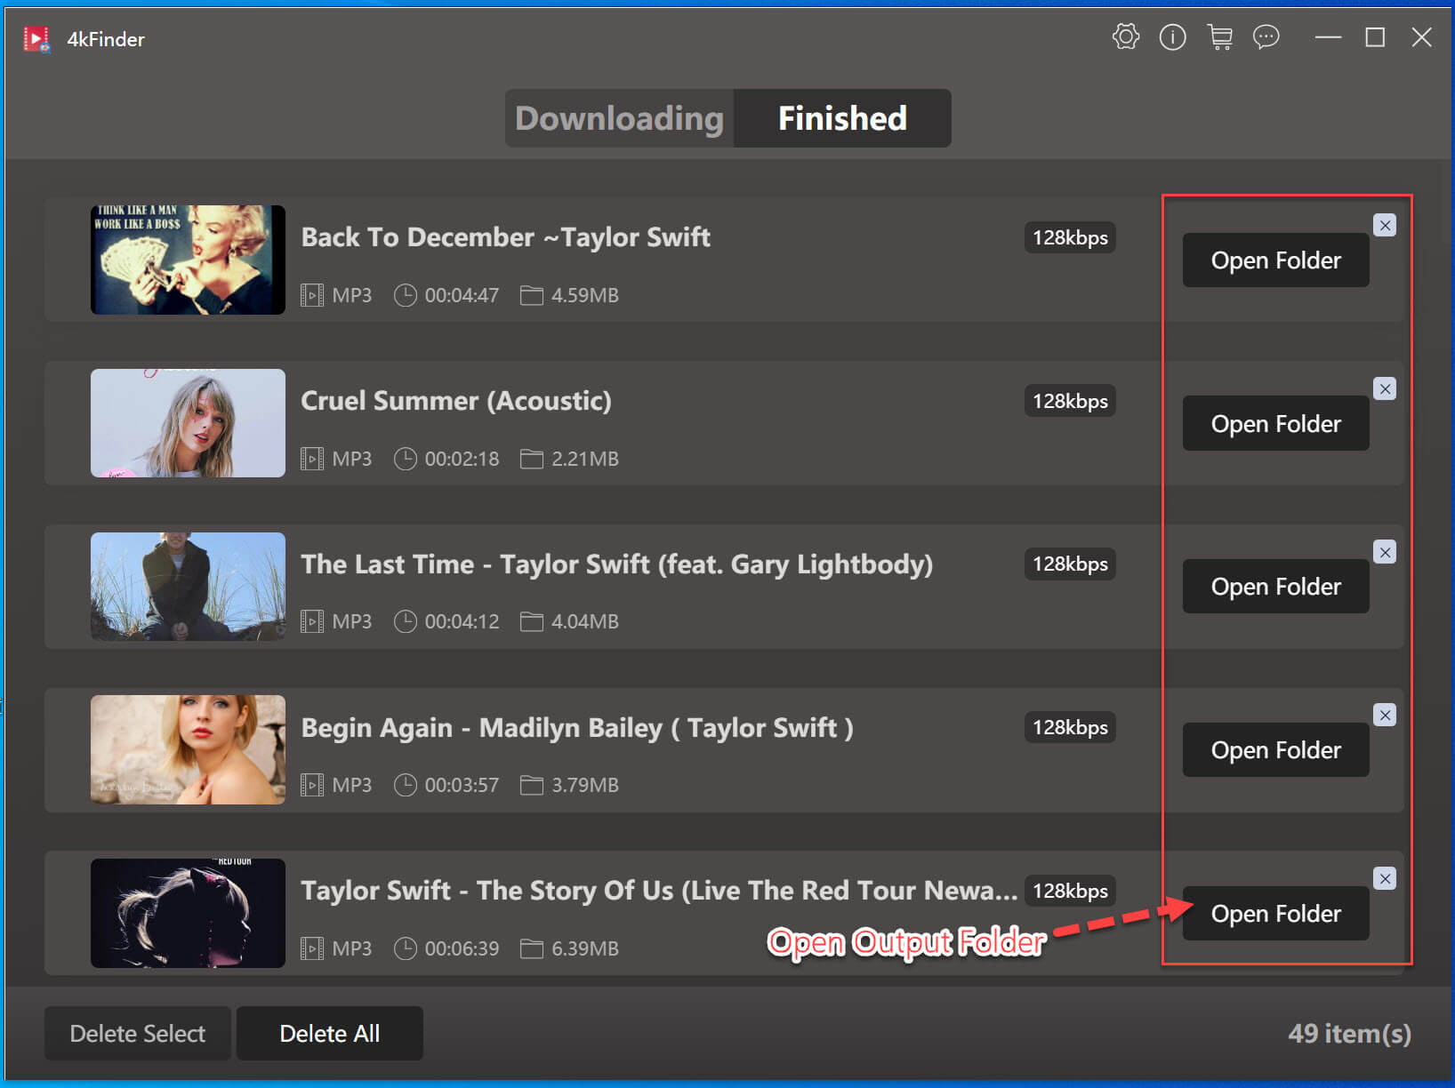Select the Finished tab
The image size is (1455, 1088).
841,118
